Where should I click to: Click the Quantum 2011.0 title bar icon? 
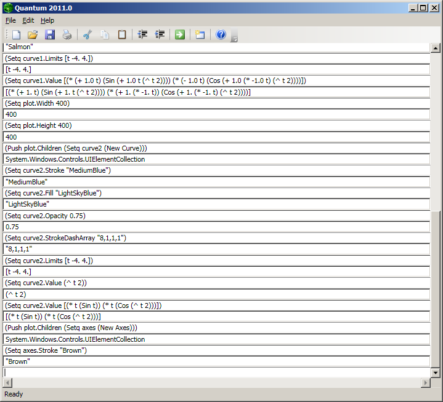point(8,8)
